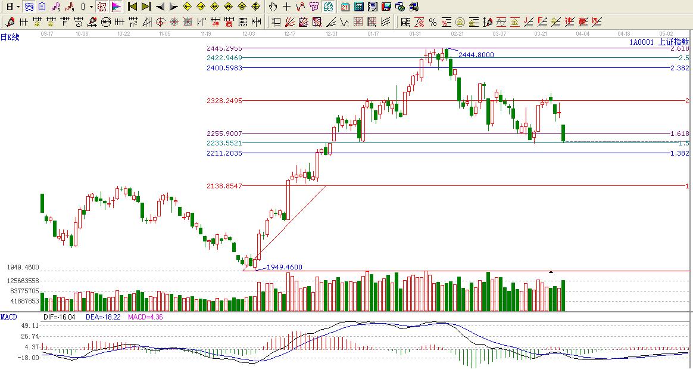Screen dimensions: 693x369
Task: Activate the crosshair cursor tool
Action: click(286, 7)
